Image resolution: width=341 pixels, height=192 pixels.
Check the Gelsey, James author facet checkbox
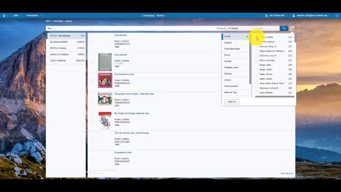[256, 79]
